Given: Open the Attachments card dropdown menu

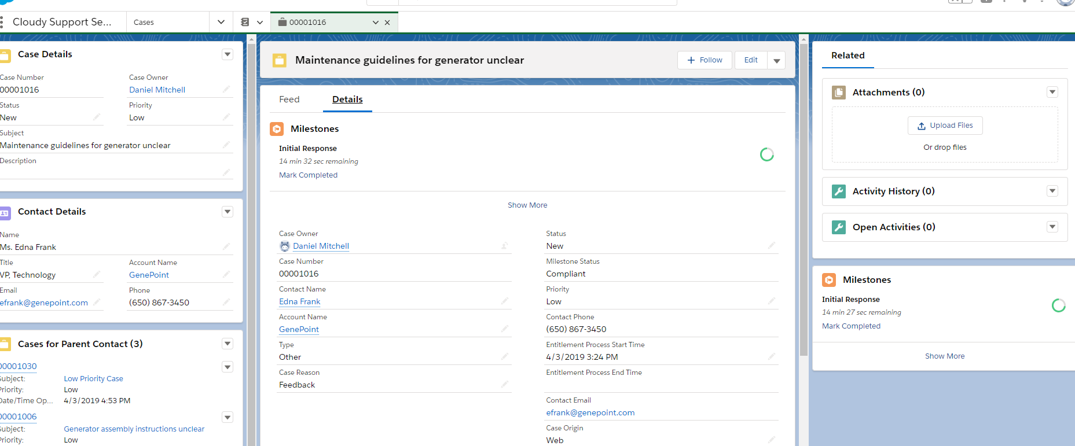Looking at the screenshot, I should pos(1052,93).
